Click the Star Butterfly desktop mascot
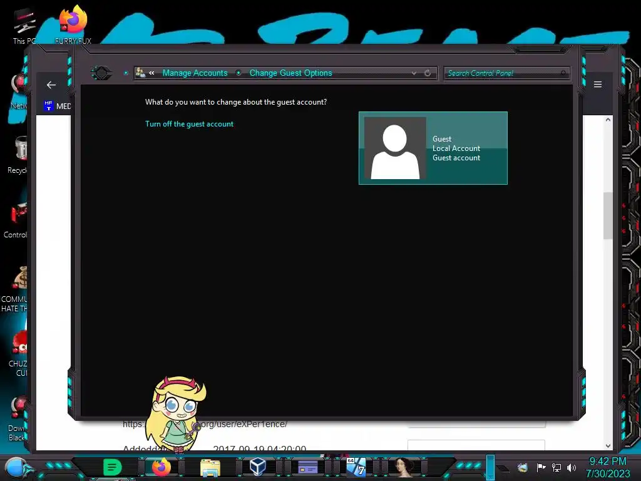This screenshot has height=481, width=641. [x=176, y=413]
